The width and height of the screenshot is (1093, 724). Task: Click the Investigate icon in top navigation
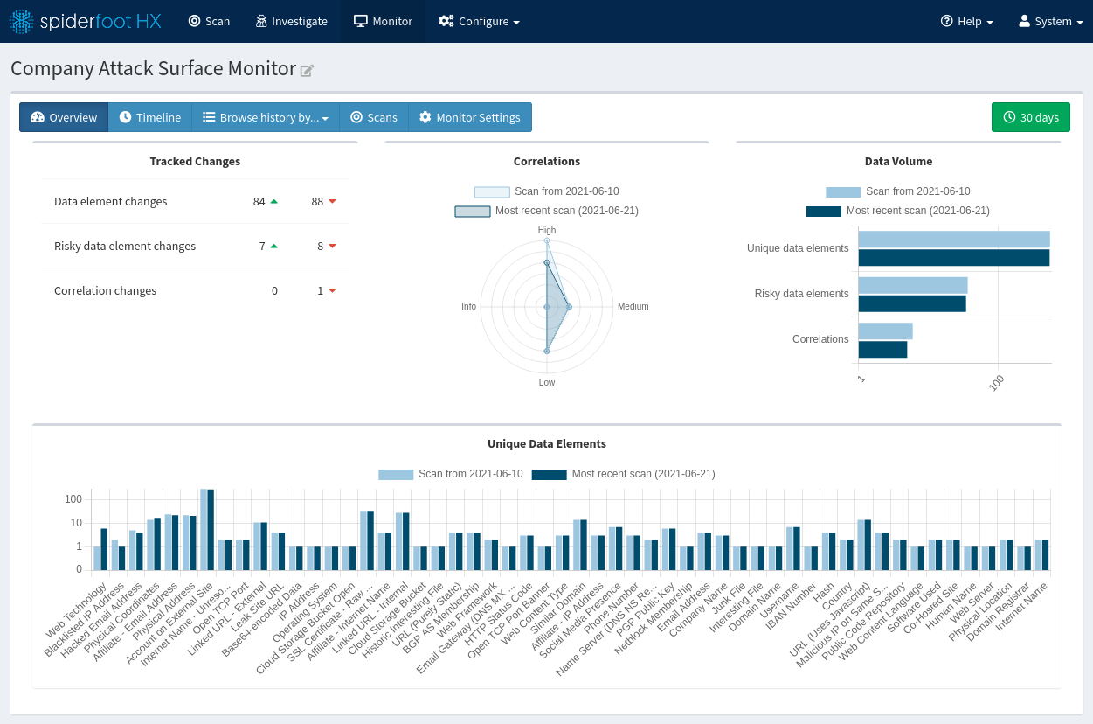tap(261, 21)
